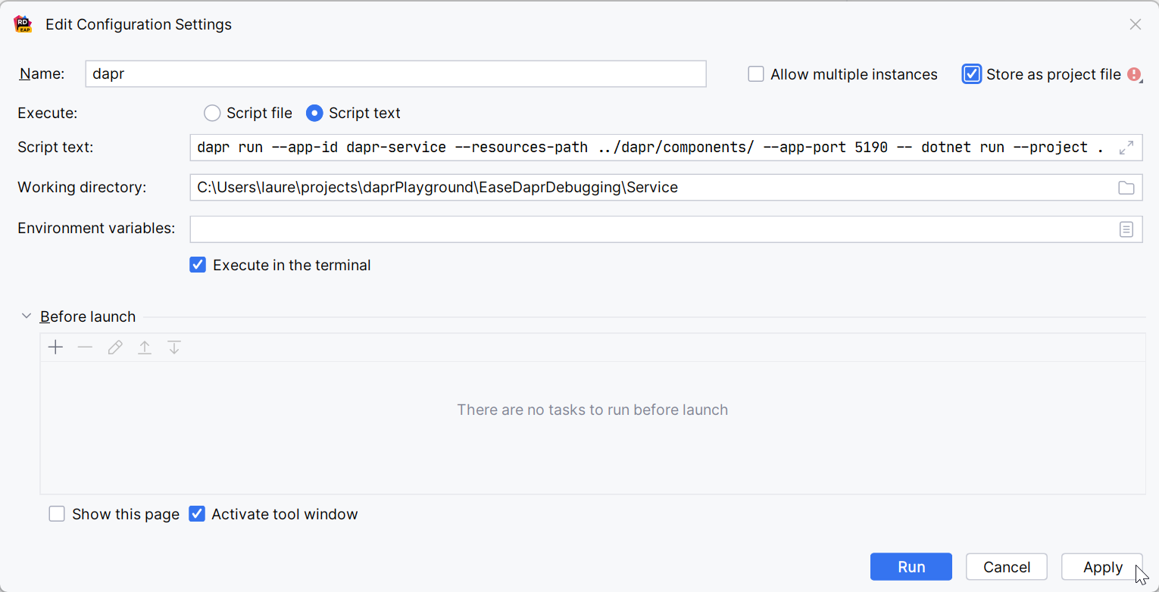This screenshot has height=592, width=1159.
Task: Click the move task up icon
Action: click(145, 347)
